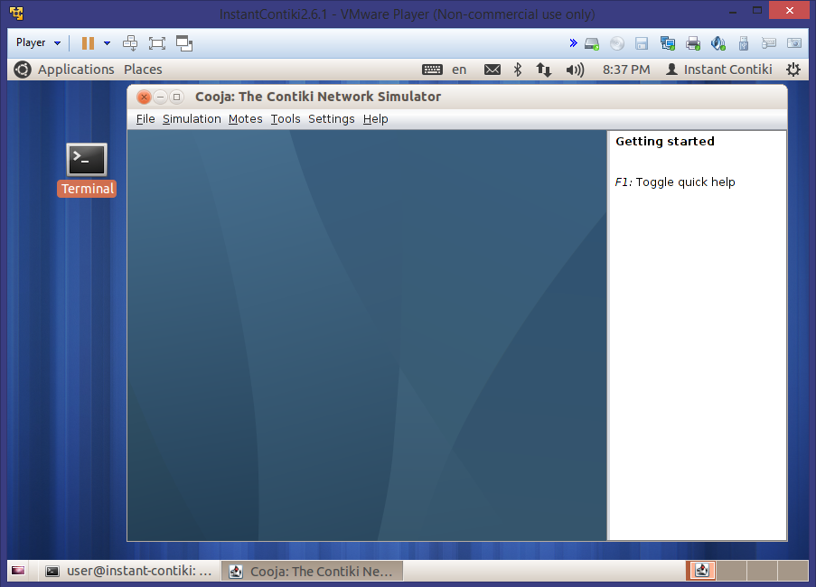This screenshot has height=587, width=816.
Task: Click the second removable device icon
Action: tap(769, 43)
